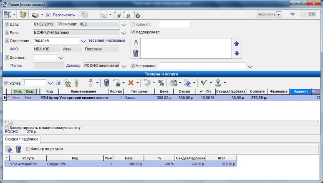Click the document with green circle X icon

pyautogui.click(x=136, y=15)
